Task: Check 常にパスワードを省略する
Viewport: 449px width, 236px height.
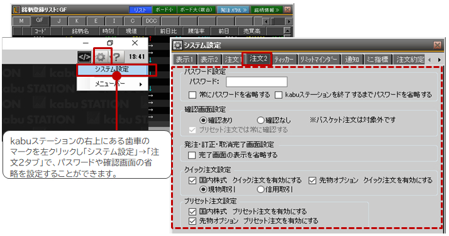Action: (x=192, y=95)
